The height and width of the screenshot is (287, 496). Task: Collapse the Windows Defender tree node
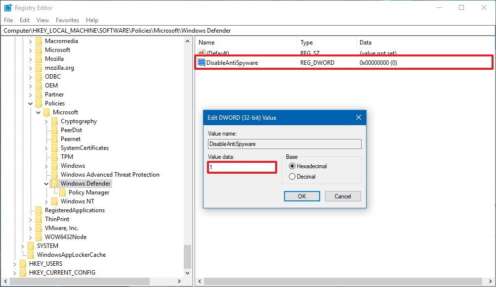tap(46, 184)
